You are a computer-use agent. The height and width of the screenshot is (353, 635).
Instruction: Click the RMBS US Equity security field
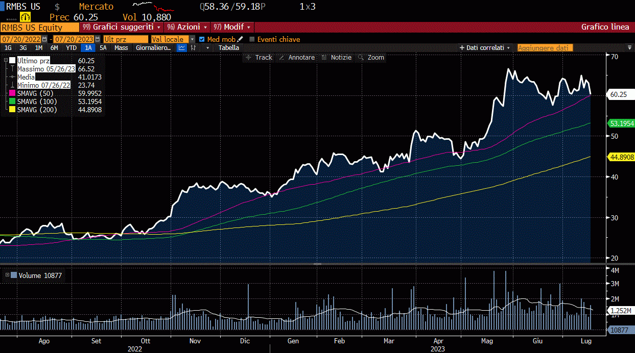point(39,28)
